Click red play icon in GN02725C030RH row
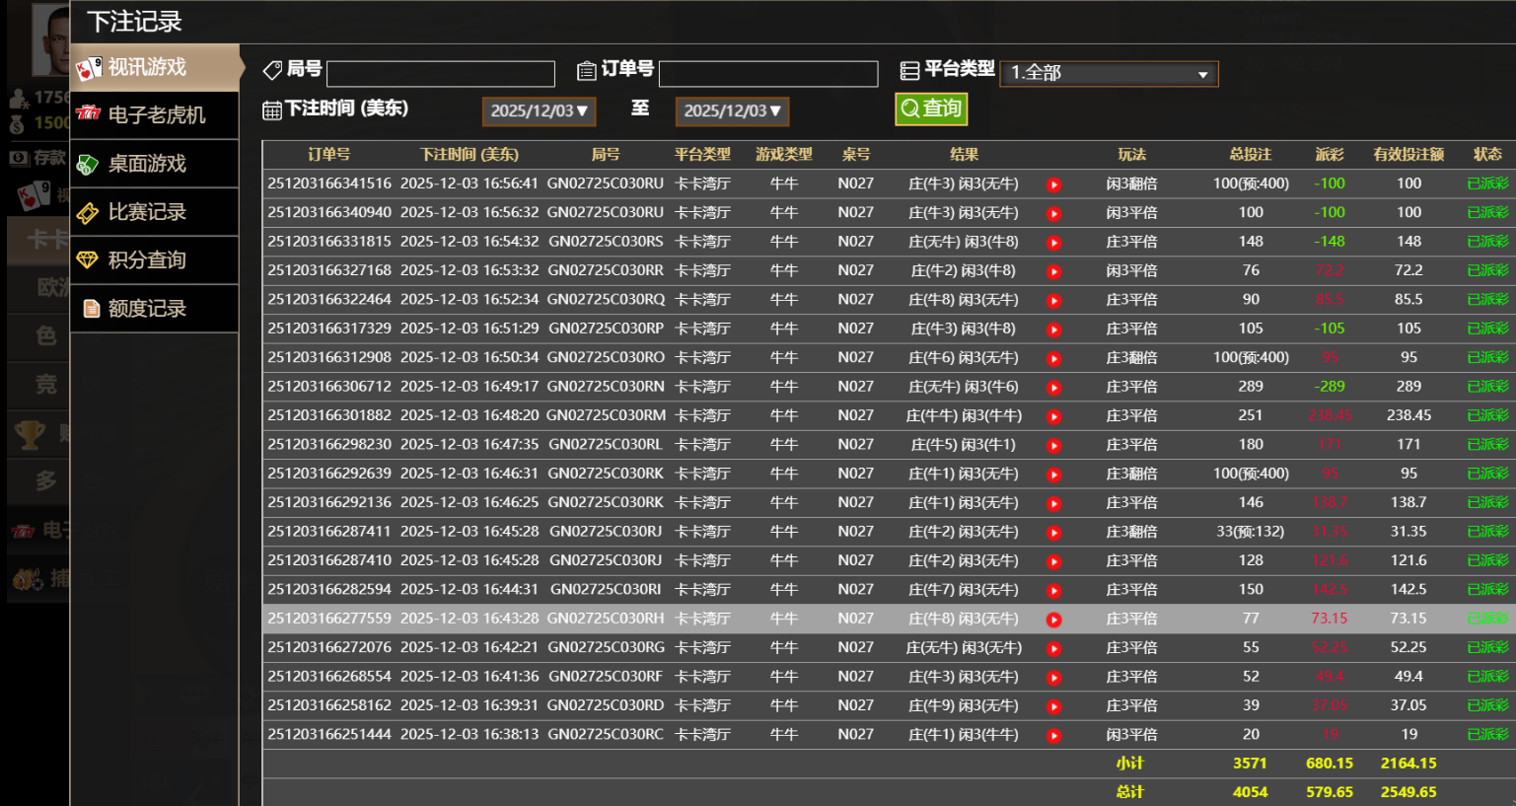This screenshot has width=1516, height=806. 1053,620
